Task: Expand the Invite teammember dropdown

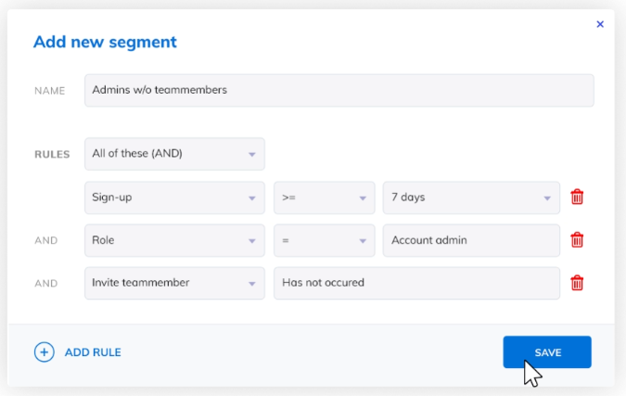Action: [174, 283]
